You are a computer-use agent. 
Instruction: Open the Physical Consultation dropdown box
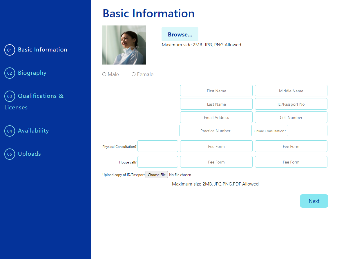[157, 146]
